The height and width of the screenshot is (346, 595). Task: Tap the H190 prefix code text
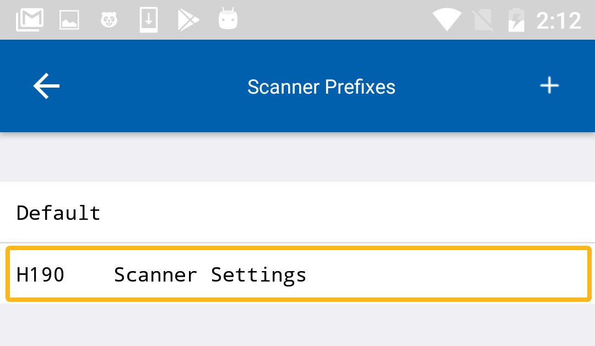pos(41,274)
